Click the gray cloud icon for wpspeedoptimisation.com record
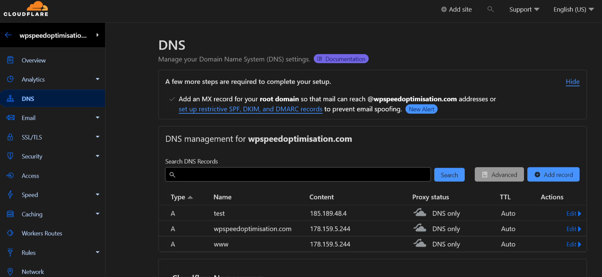 (x=420, y=228)
